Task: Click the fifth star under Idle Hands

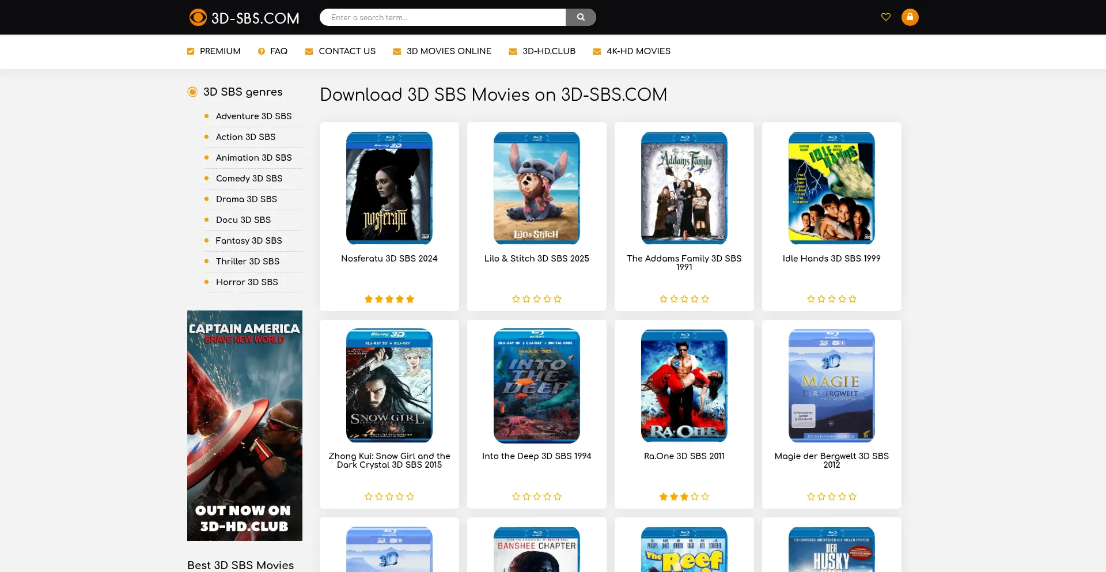Action: click(853, 299)
